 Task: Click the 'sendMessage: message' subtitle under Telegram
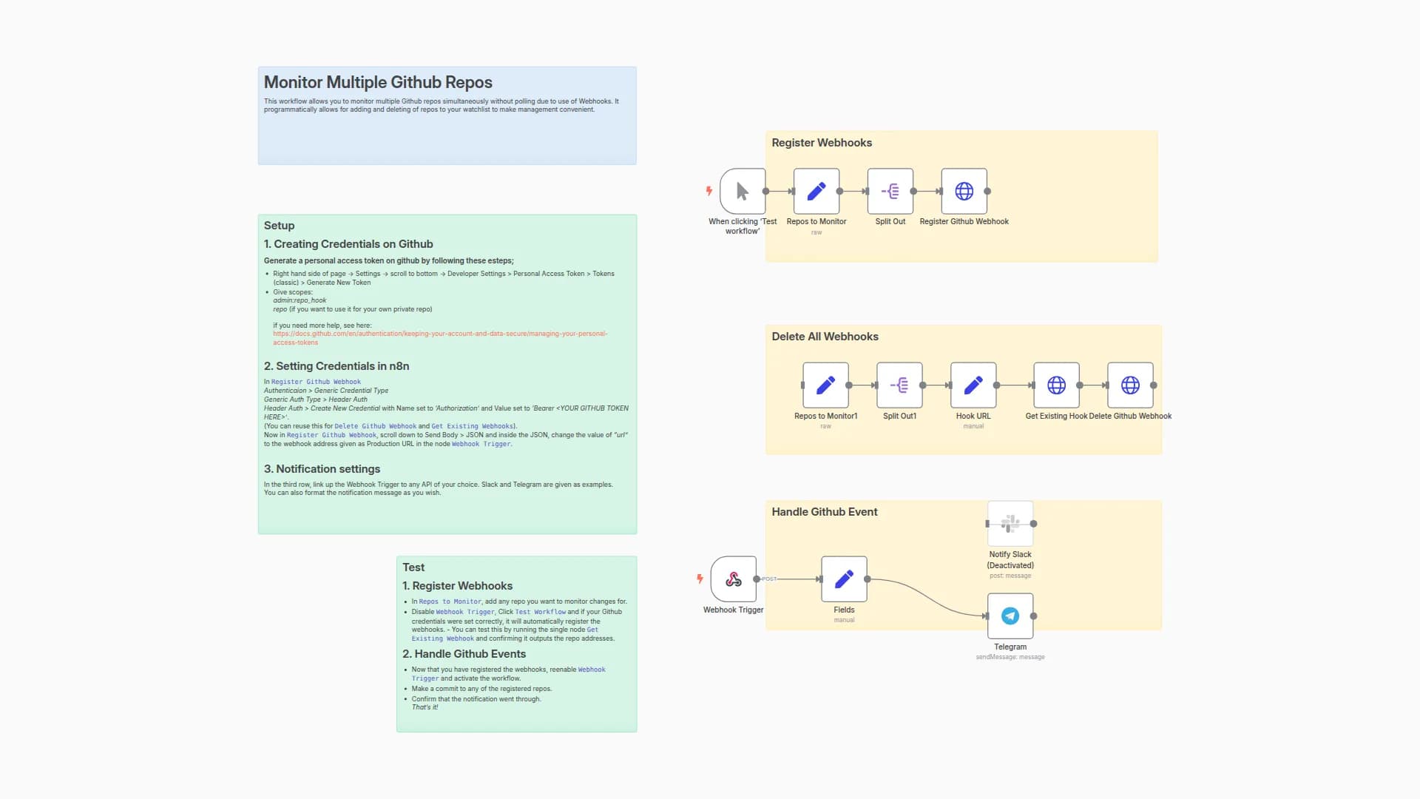[x=1010, y=657]
